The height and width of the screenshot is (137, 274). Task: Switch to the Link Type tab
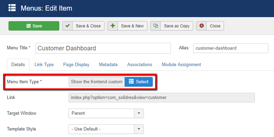click(44, 65)
